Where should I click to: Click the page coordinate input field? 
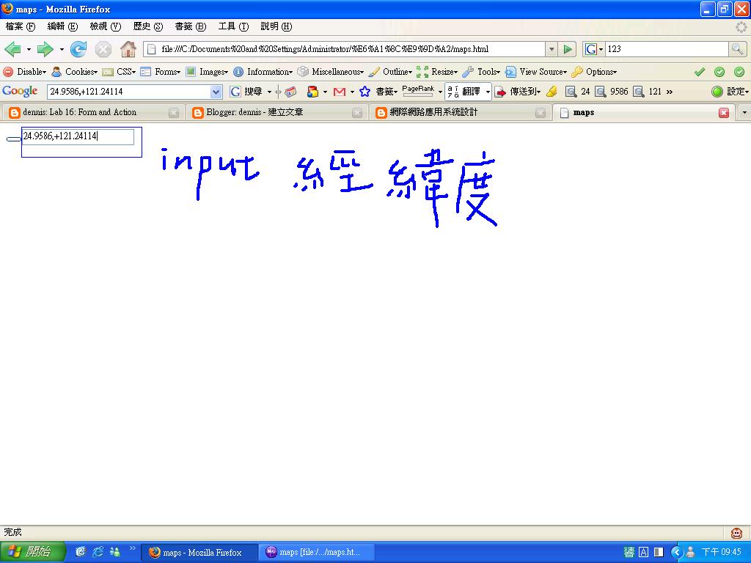coord(78,136)
